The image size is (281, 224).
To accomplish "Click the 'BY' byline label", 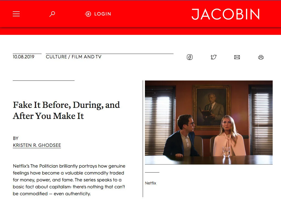I will [16, 138].
